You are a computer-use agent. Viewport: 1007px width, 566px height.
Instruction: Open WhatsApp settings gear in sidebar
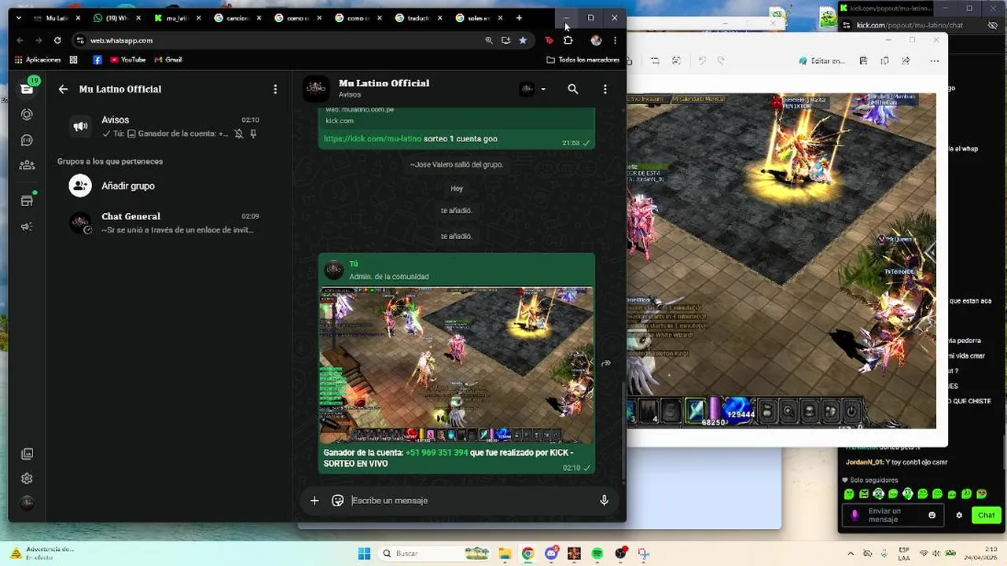click(x=27, y=479)
